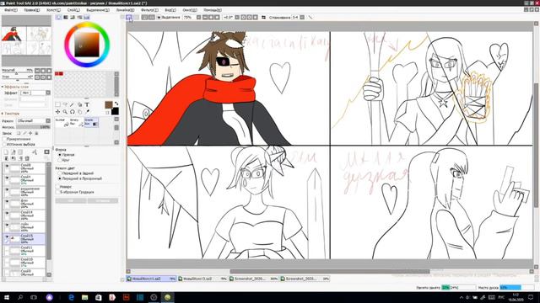Open the Правка menu
This screenshot has width=540, height=303.
tap(32, 10)
